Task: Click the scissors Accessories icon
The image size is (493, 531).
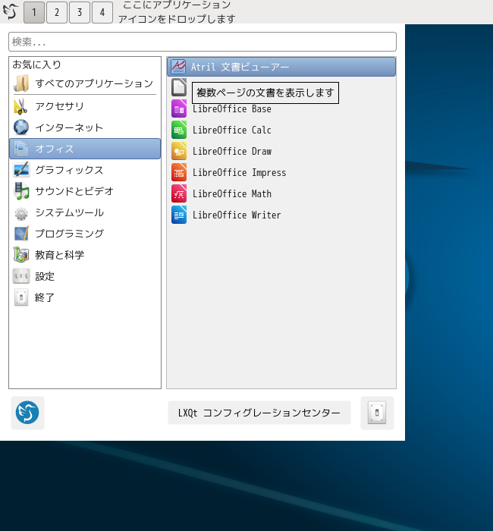Action: tap(21, 106)
